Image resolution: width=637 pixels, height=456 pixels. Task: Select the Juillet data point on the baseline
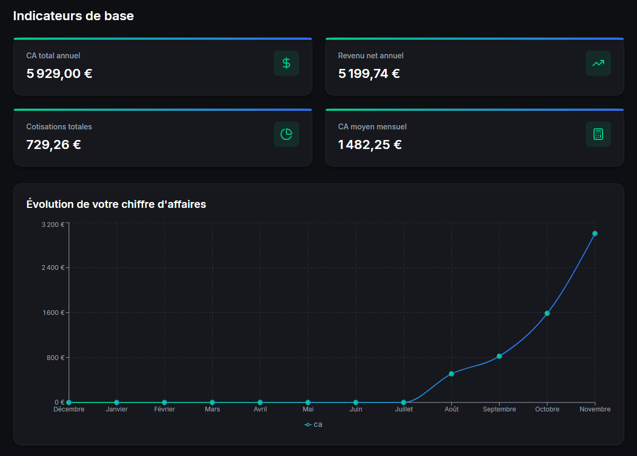(404, 401)
